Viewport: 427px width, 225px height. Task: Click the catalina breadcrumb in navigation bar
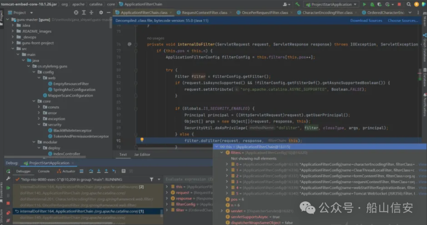click(96, 4)
